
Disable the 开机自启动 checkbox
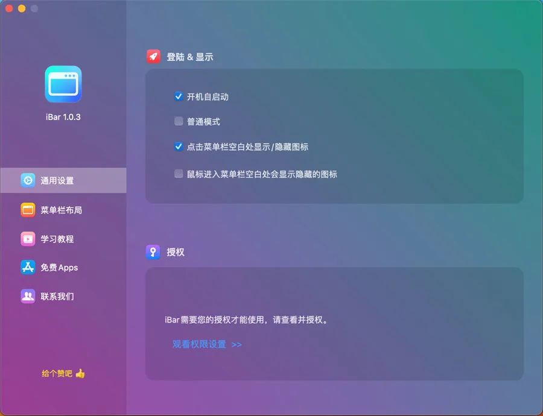tap(179, 96)
